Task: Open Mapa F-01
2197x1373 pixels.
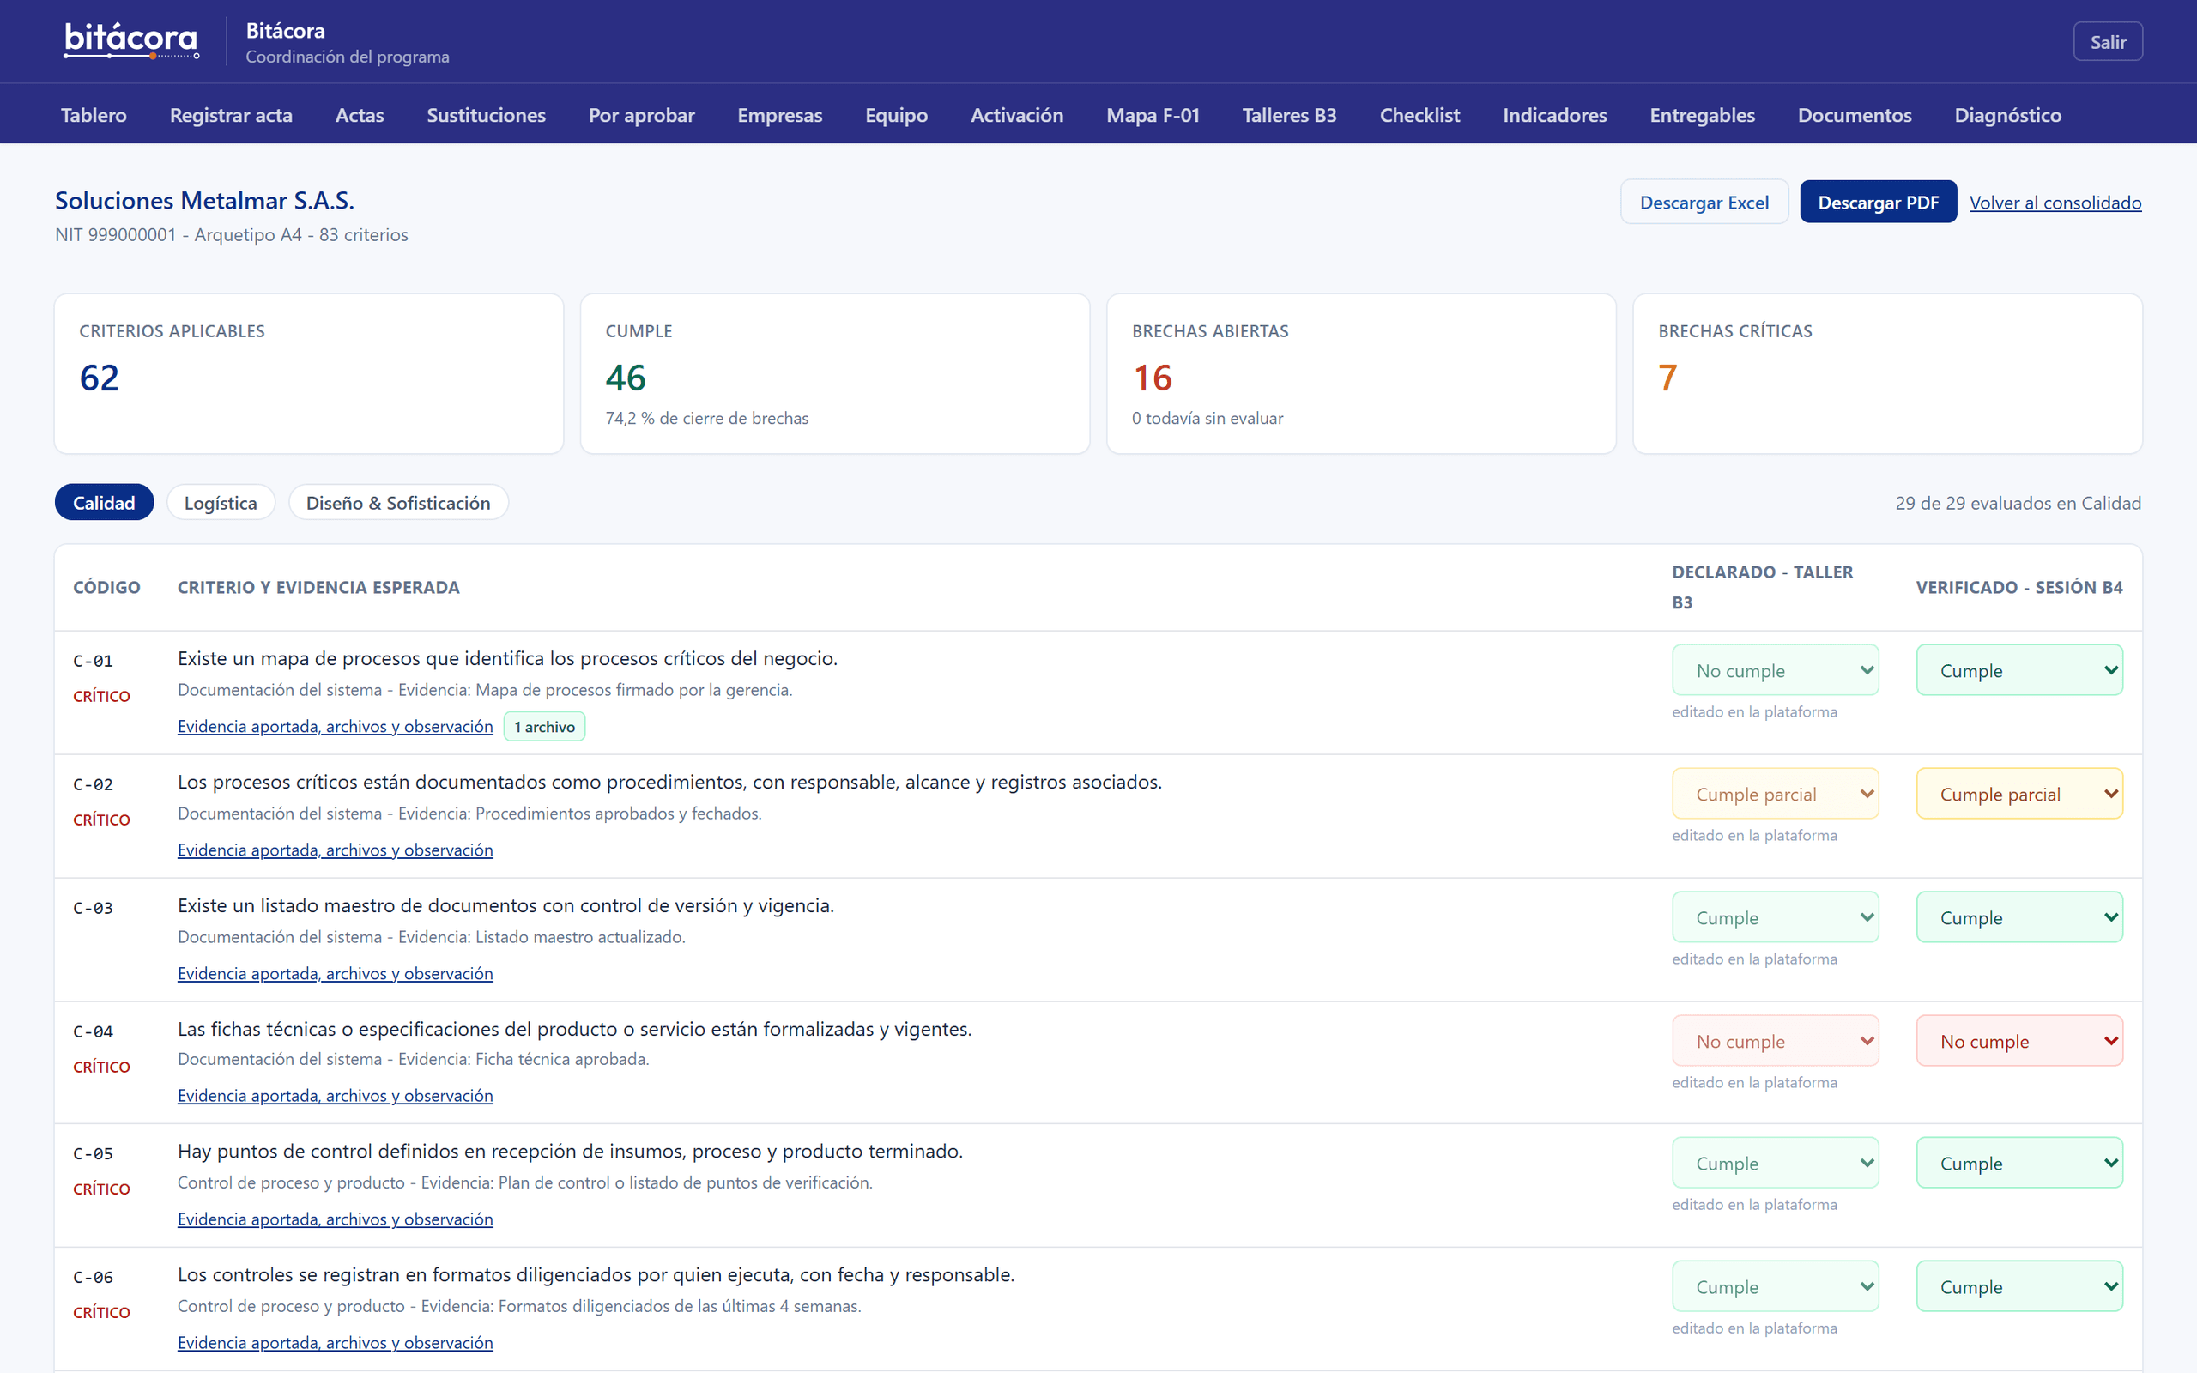Action: click(x=1152, y=115)
